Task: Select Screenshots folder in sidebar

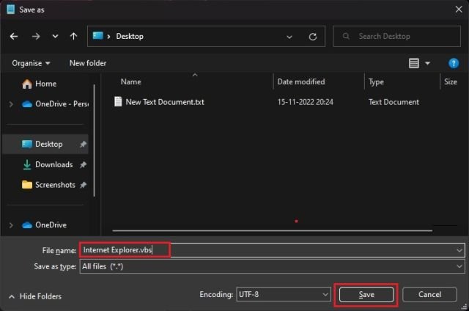Action: [48, 185]
